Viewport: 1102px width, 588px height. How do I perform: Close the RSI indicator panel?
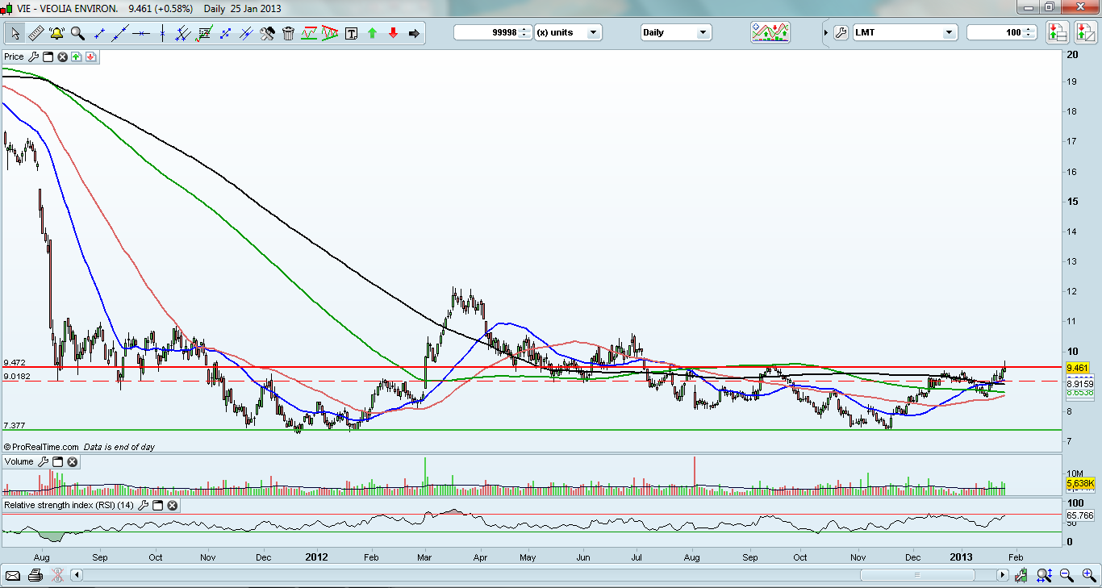tap(172, 505)
